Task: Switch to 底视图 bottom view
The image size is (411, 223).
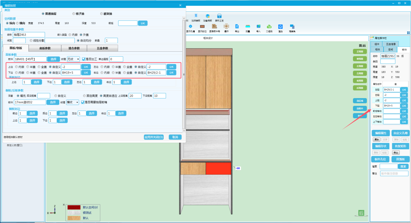Action: coord(360,81)
